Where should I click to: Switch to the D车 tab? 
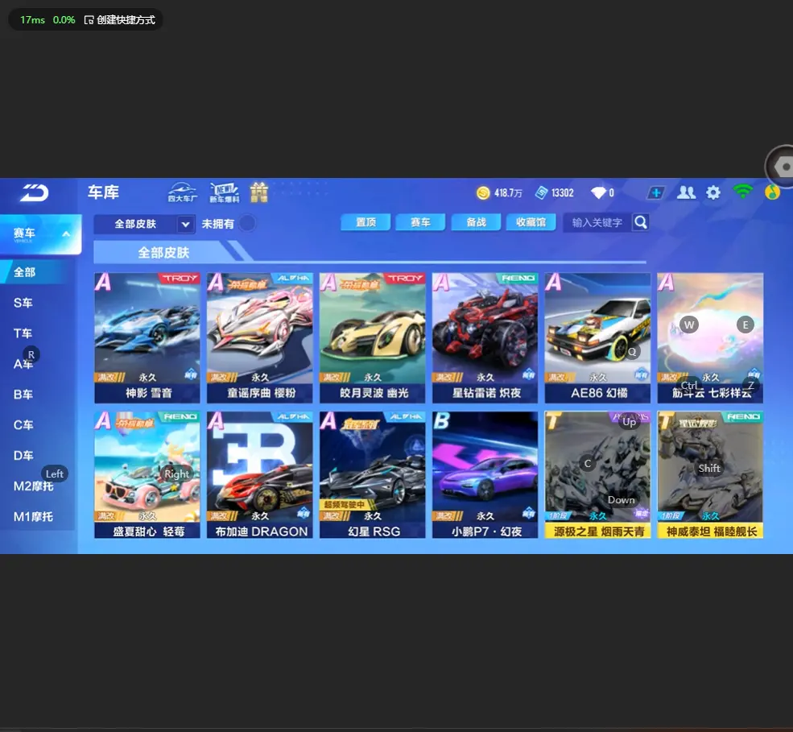point(23,456)
